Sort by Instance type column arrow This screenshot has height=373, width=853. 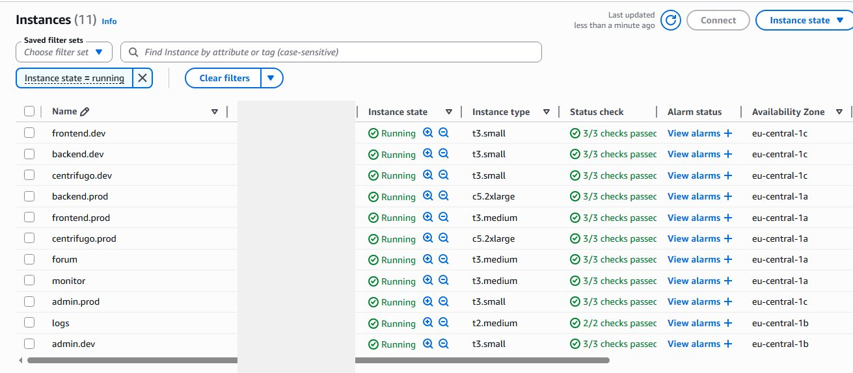pos(547,112)
